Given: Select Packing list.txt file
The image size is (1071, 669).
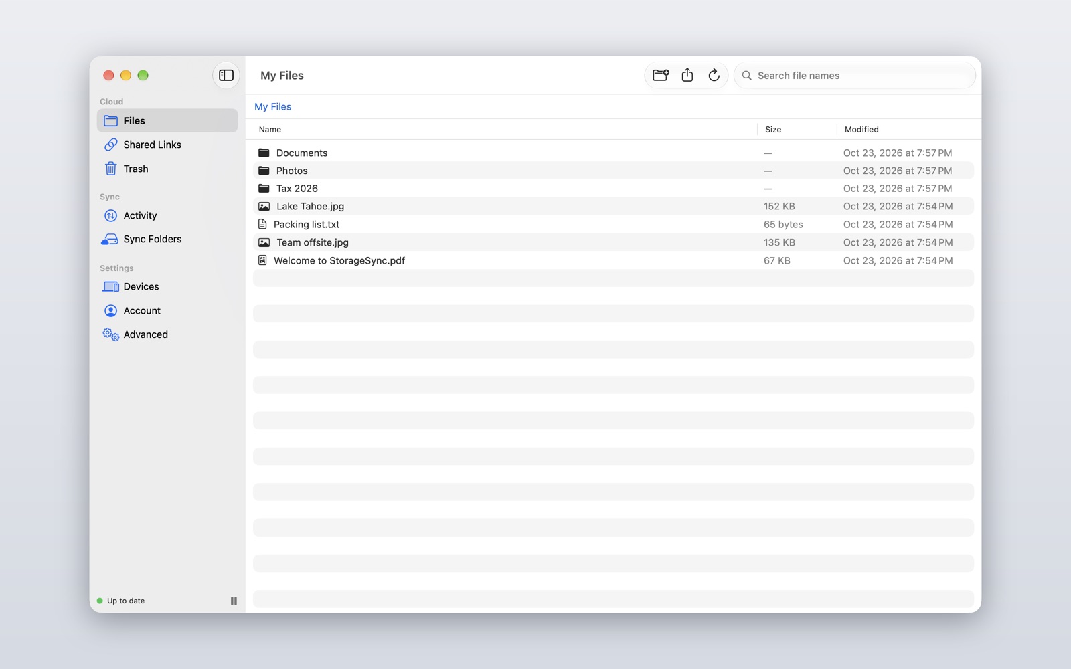Looking at the screenshot, I should coord(613,225).
